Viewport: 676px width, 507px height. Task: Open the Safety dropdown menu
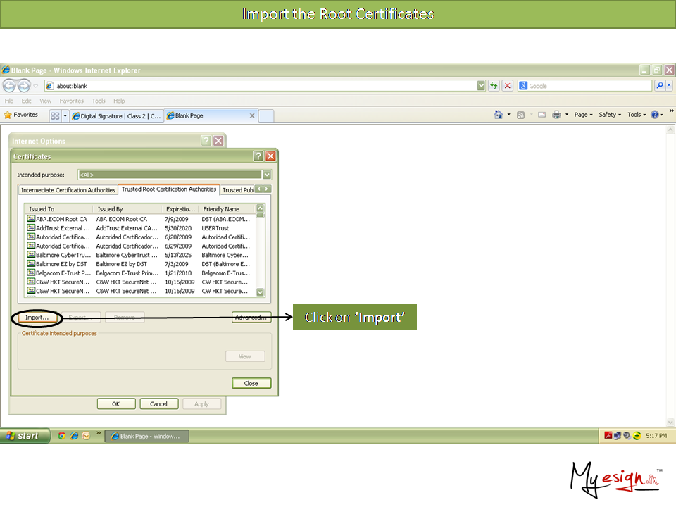(609, 115)
